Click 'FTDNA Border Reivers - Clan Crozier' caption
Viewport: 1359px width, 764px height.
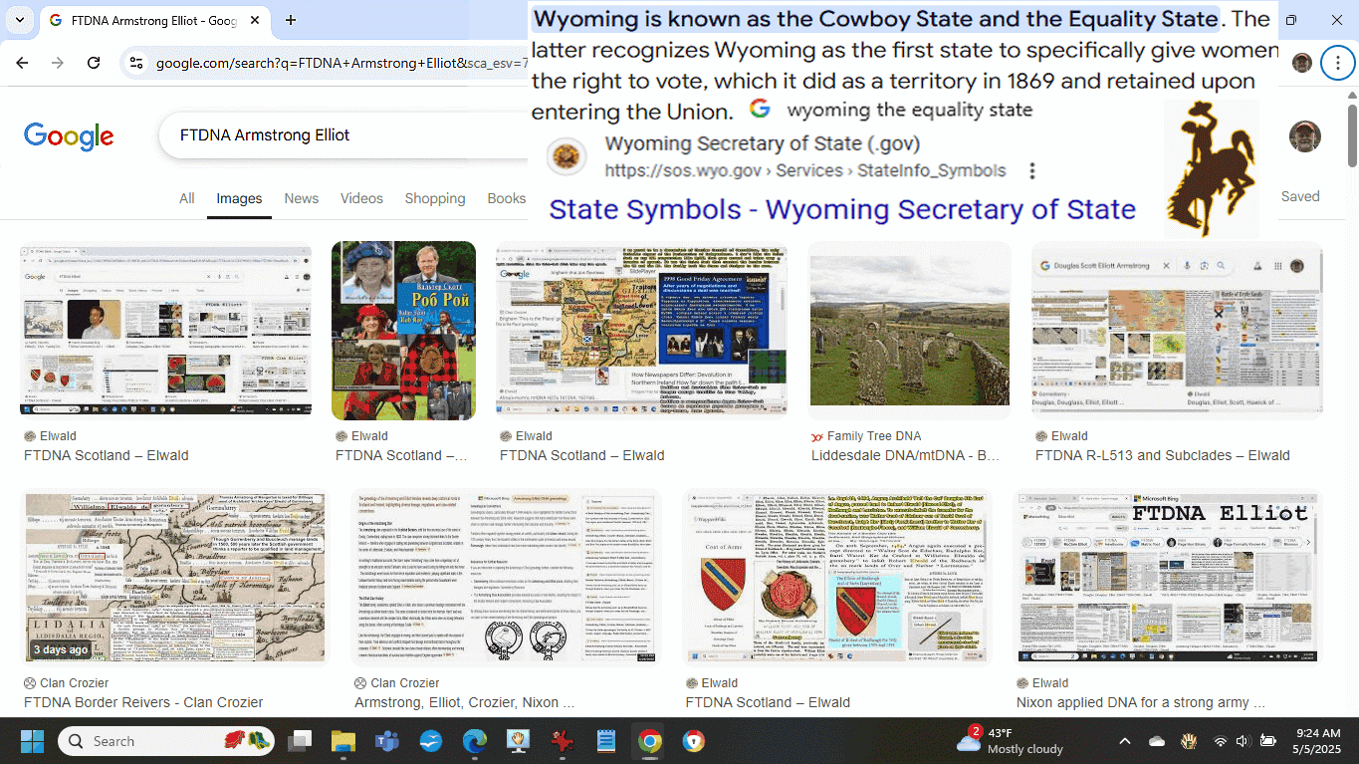pyautogui.click(x=143, y=703)
